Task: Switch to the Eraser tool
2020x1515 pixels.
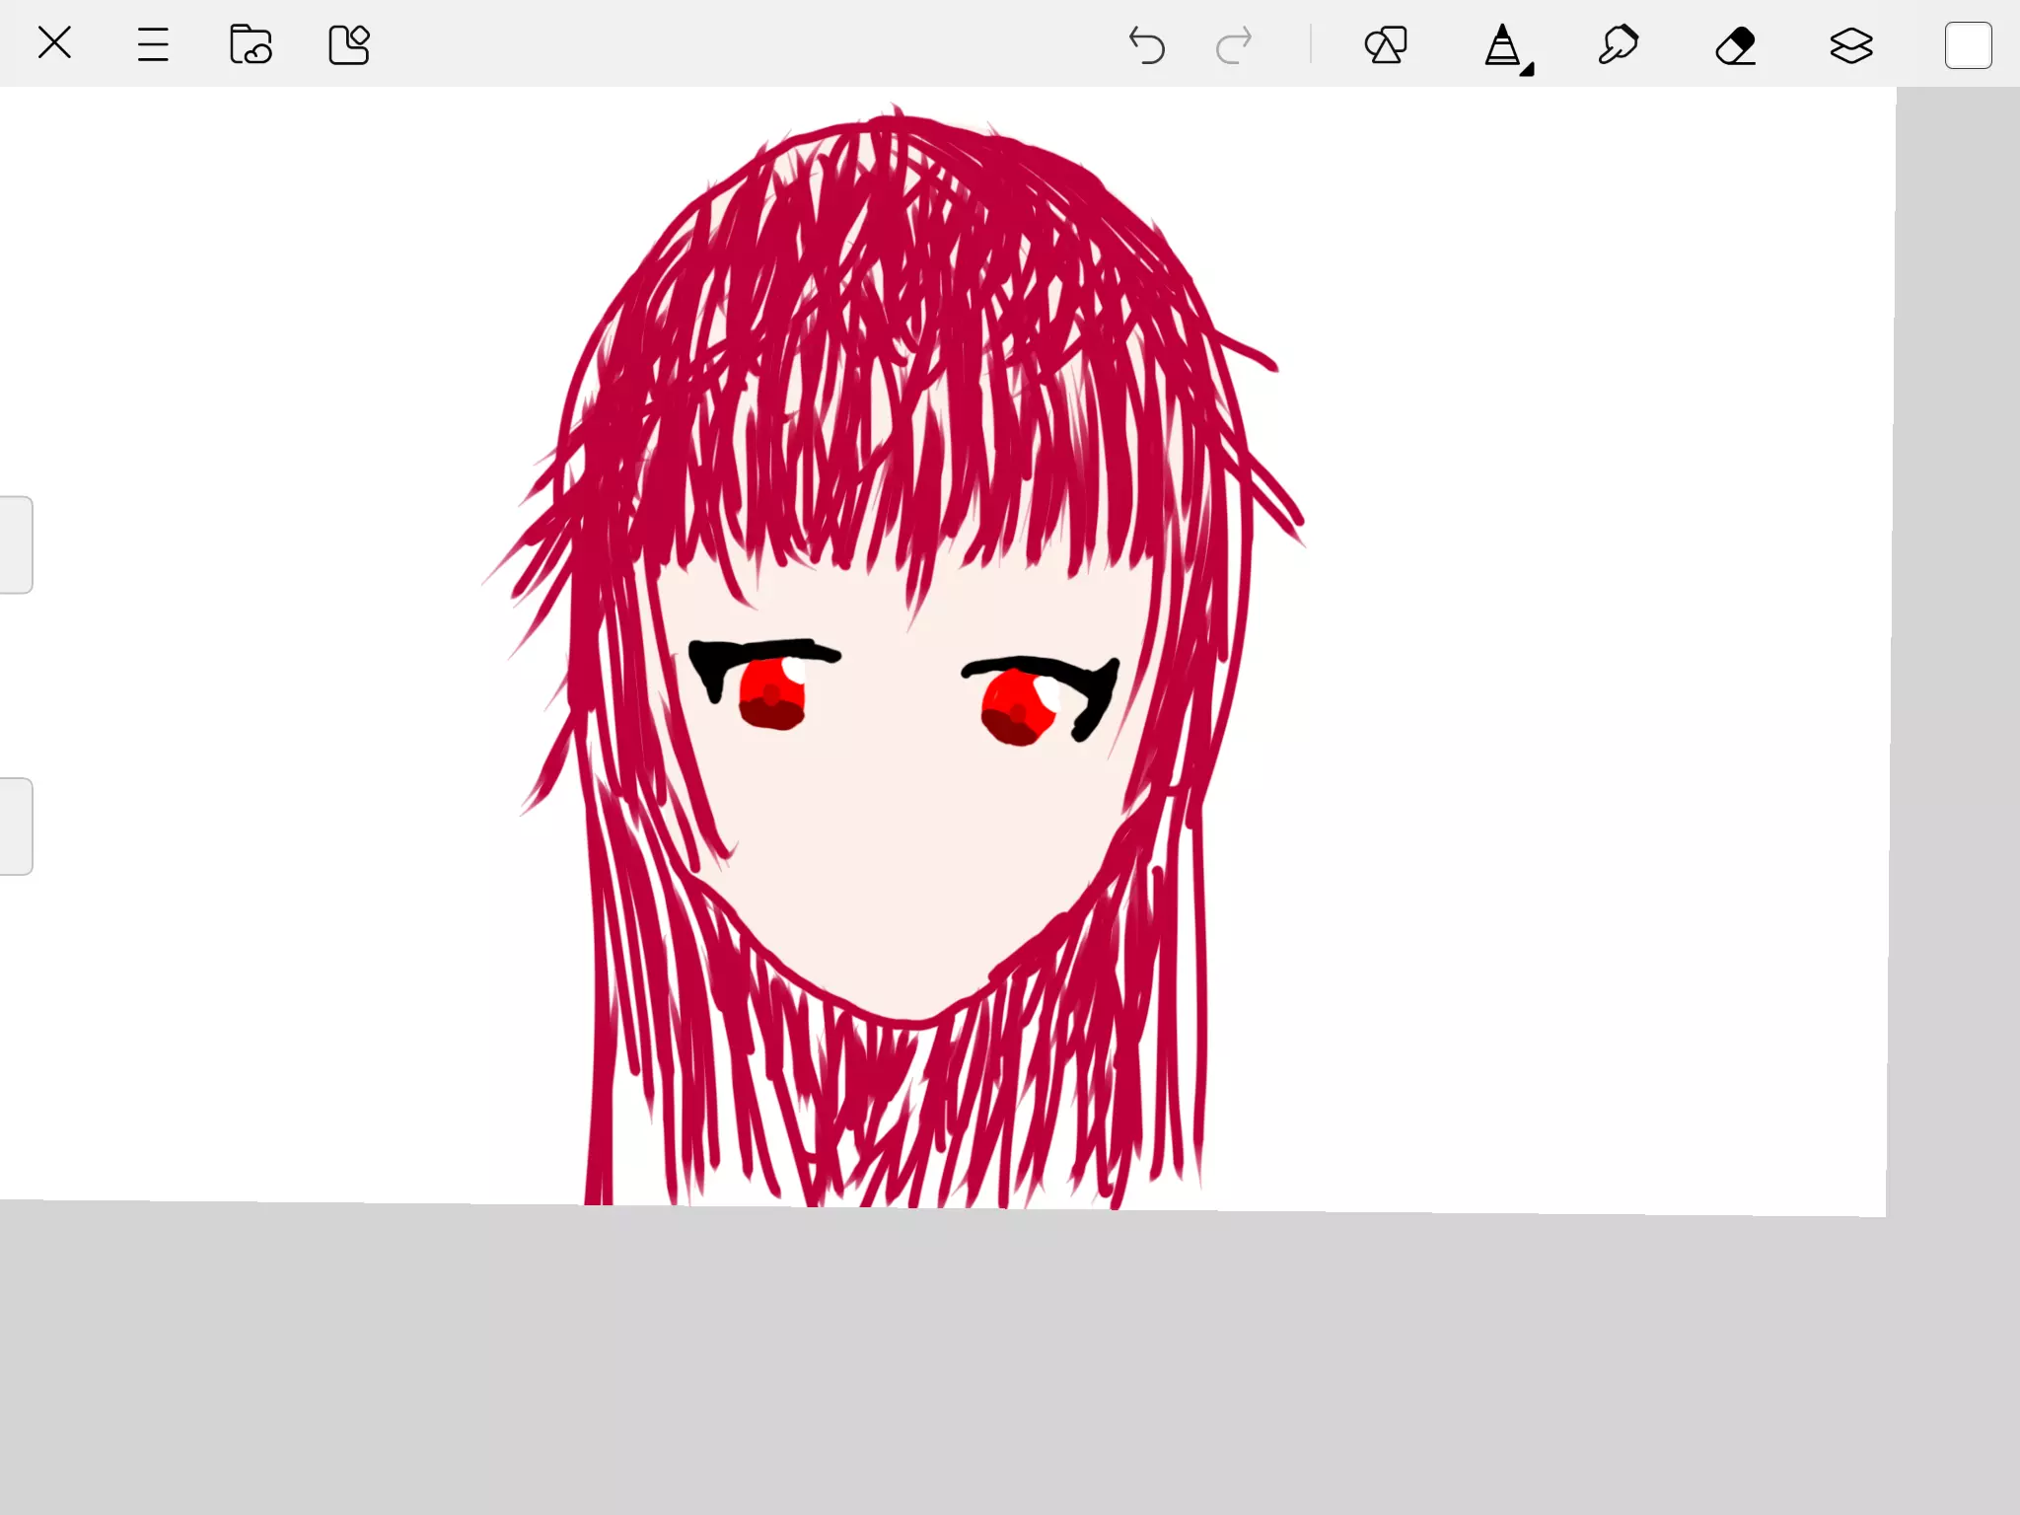Action: (x=1735, y=45)
